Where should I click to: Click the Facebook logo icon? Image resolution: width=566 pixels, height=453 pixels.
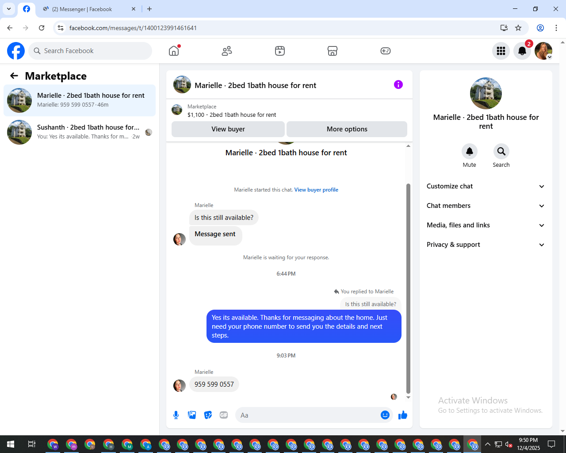[16, 51]
